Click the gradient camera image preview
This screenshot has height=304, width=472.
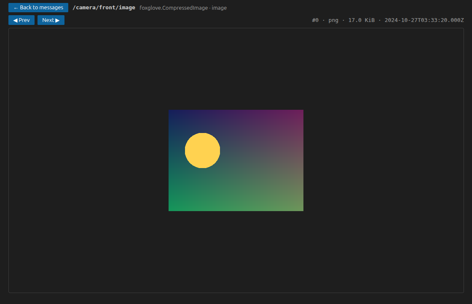coord(236,160)
